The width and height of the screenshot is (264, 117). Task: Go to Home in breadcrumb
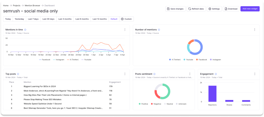click(6, 5)
